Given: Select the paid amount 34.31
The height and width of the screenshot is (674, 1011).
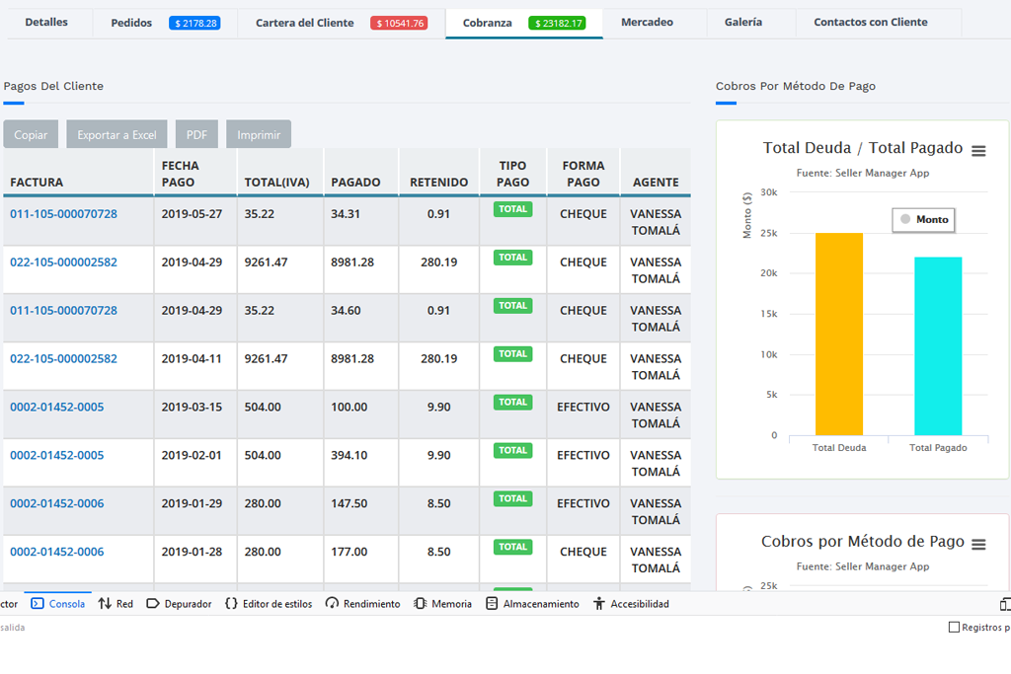Looking at the screenshot, I should click(x=346, y=214).
